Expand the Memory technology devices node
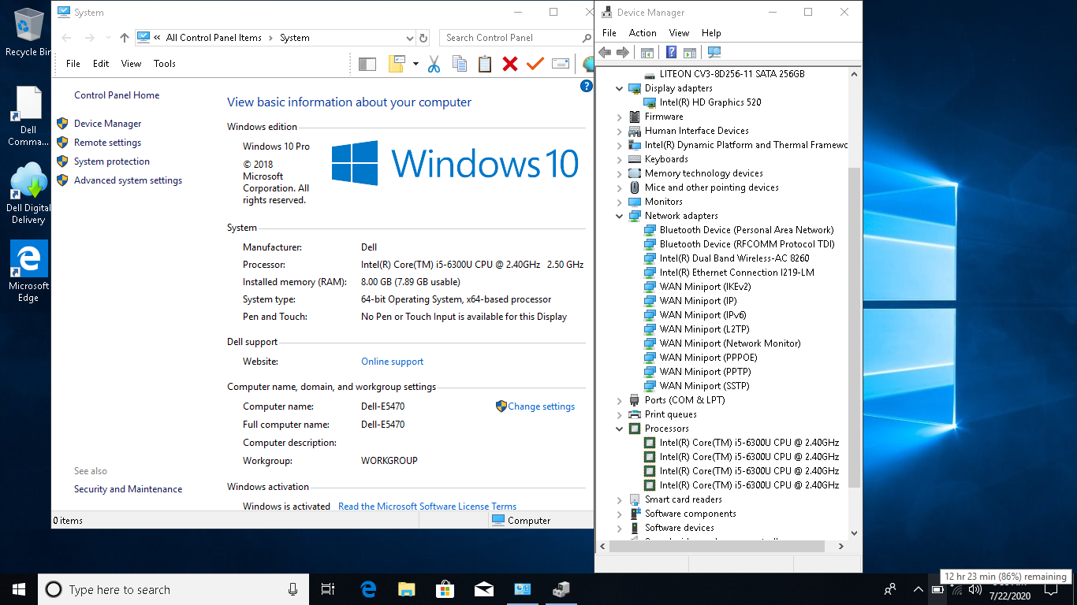This screenshot has width=1077, height=605. coord(620,173)
